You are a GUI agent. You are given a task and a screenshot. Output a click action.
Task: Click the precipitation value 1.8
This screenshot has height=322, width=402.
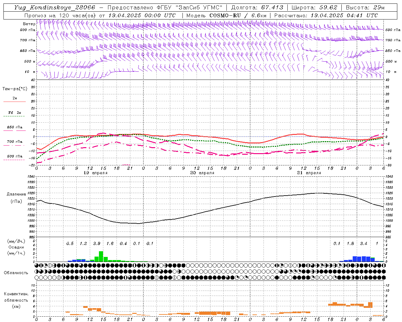pyautogui.click(x=350, y=244)
